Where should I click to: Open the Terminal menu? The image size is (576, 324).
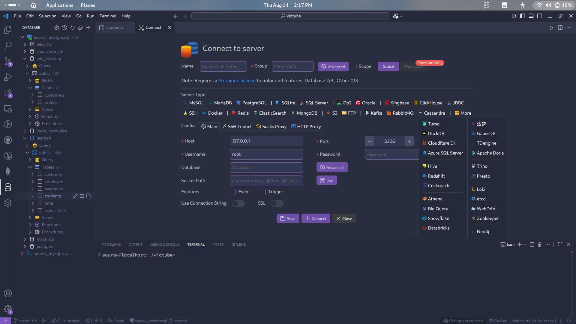pos(108,16)
